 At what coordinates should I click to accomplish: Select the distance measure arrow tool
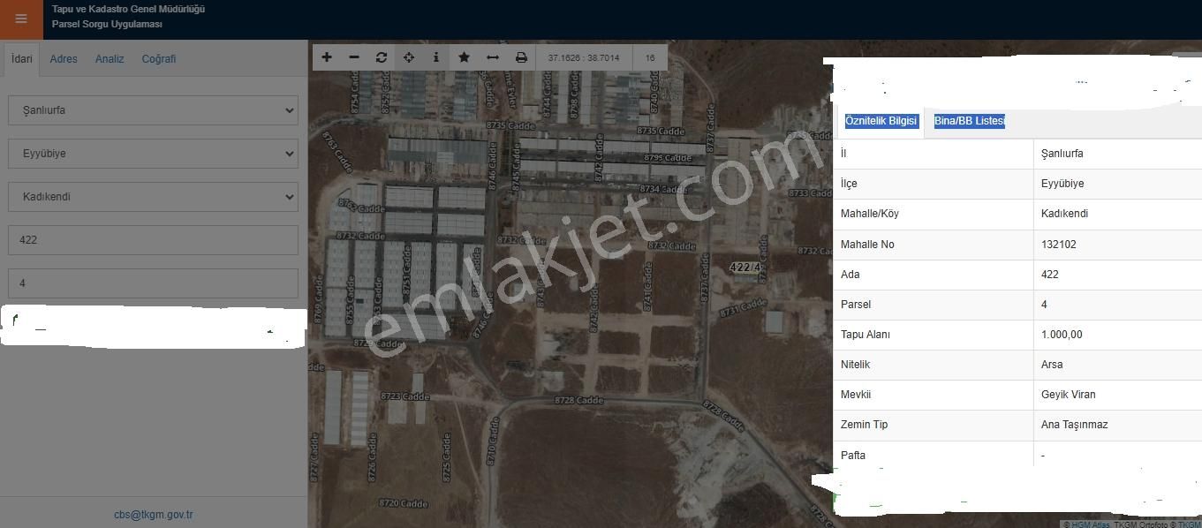(x=493, y=57)
